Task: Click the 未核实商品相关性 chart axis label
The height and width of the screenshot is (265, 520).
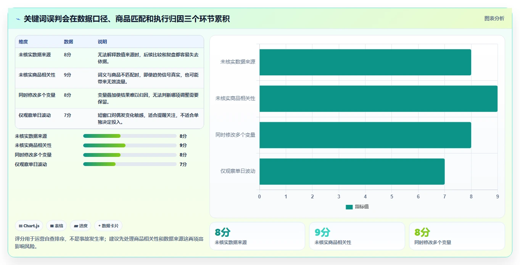Action: tap(235, 99)
